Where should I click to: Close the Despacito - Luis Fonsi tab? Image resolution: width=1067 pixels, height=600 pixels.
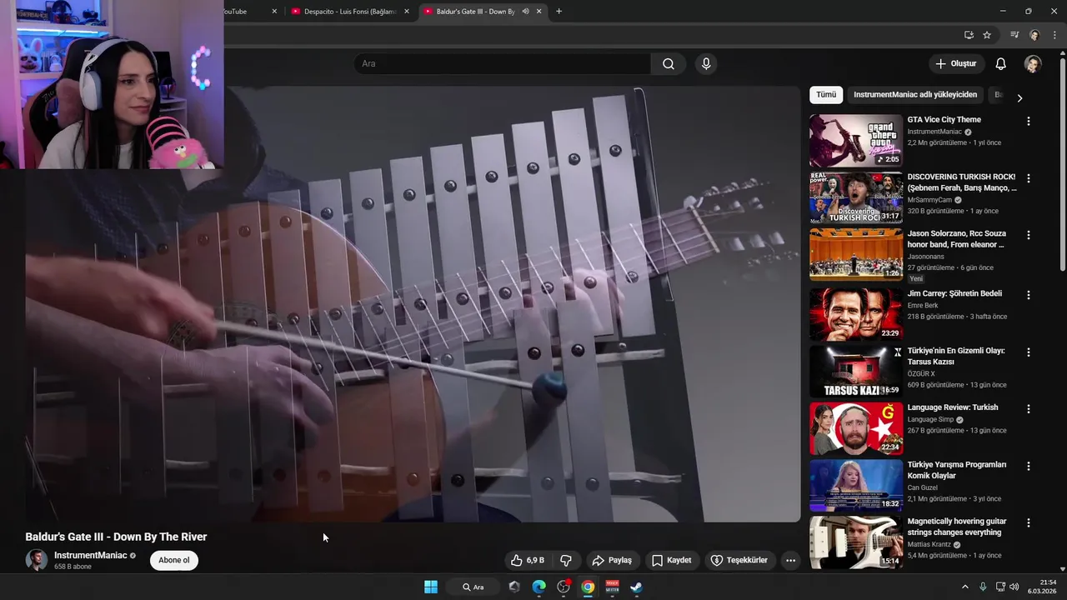pos(407,12)
